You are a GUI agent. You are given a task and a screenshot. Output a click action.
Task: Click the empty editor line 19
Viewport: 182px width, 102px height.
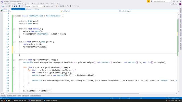(96, 52)
